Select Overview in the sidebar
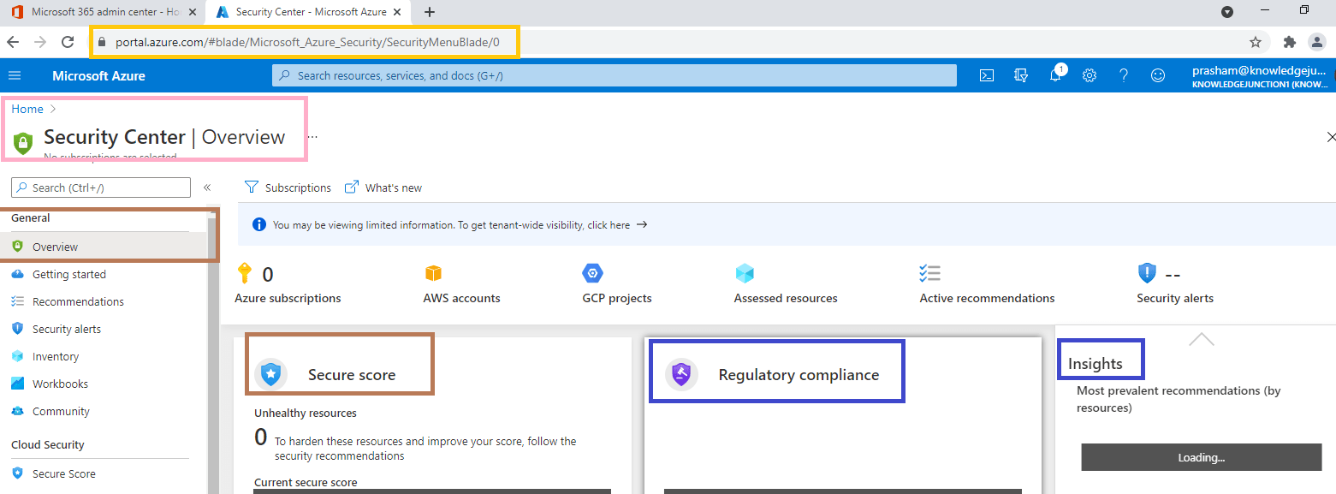1336x494 pixels. pyautogui.click(x=104, y=247)
